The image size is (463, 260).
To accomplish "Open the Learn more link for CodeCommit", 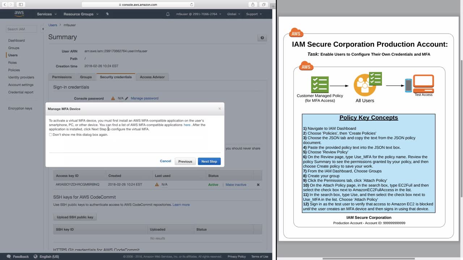I will tap(181, 205).
